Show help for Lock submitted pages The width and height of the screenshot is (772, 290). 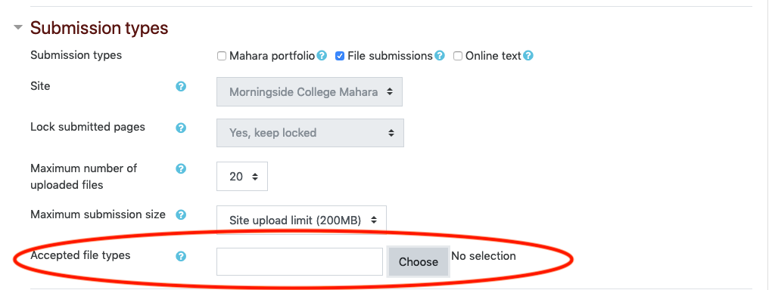pos(181,128)
